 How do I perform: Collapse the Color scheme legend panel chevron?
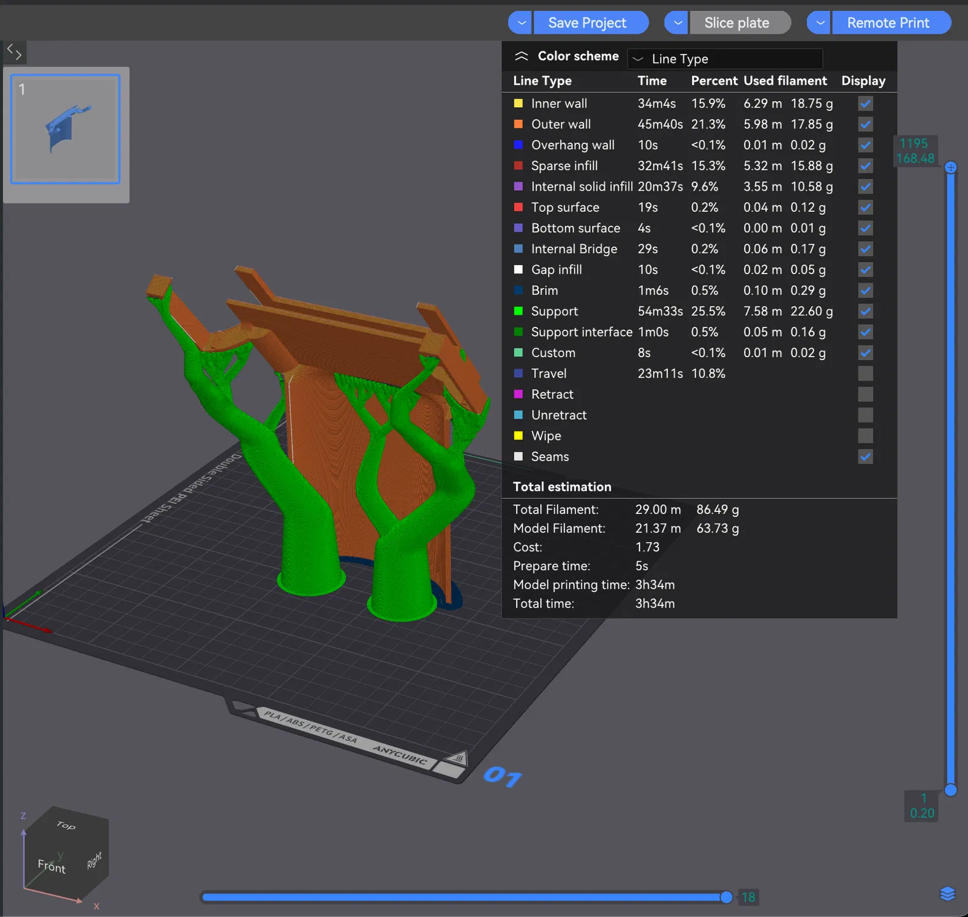pos(521,56)
